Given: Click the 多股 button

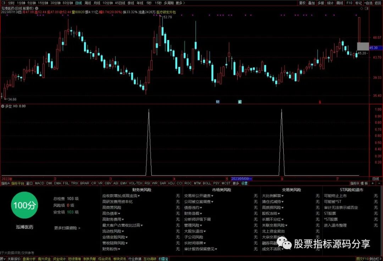Looking at the screenshot, I should (321, 3).
